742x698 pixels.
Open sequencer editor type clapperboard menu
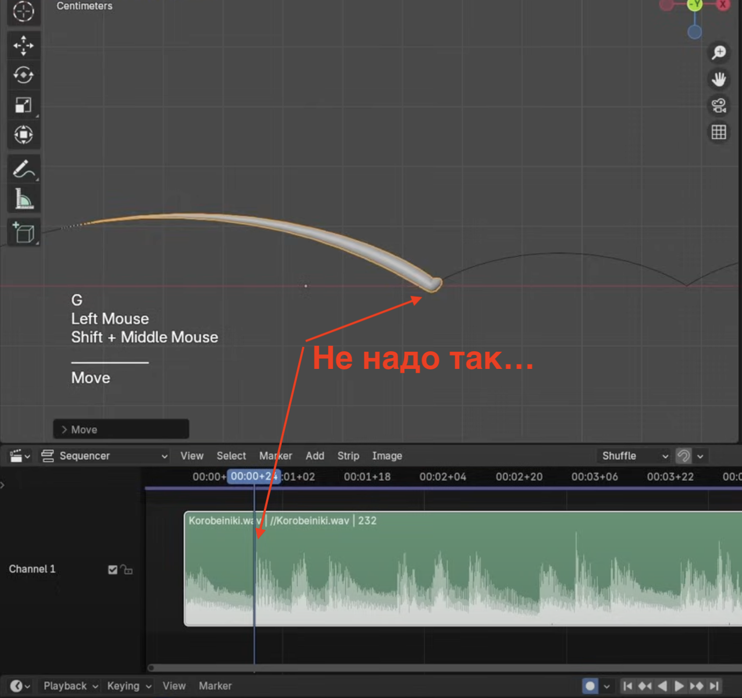[x=20, y=456]
